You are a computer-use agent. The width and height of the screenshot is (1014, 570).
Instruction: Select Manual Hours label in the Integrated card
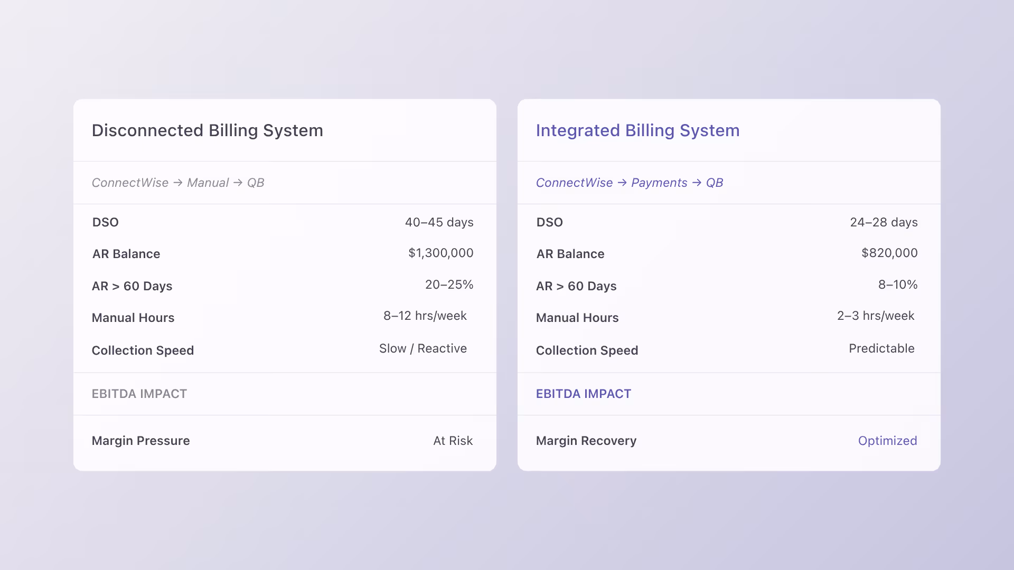577,318
